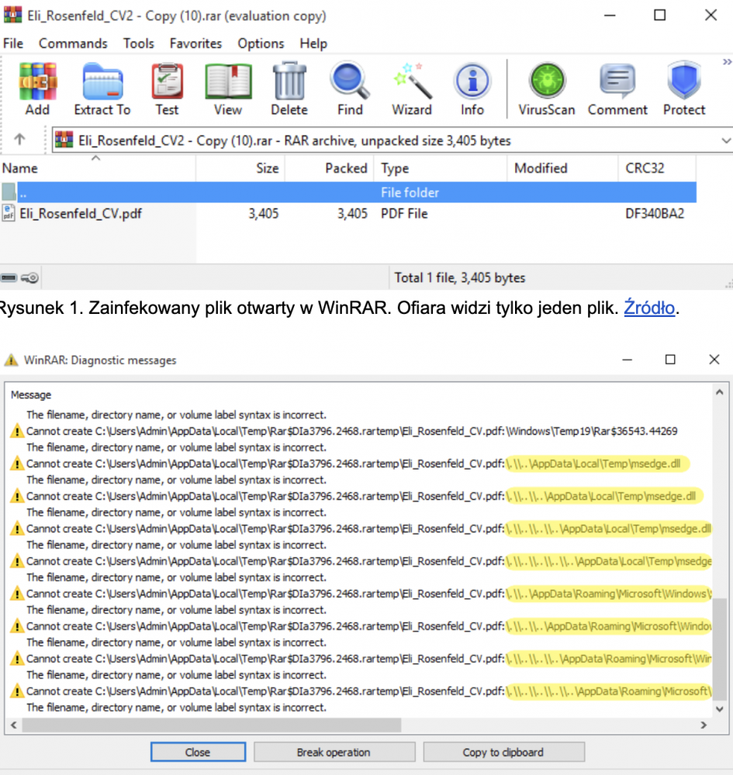Viewport: 733px width, 775px height.
Task: Open the Commands menu
Action: 73,43
